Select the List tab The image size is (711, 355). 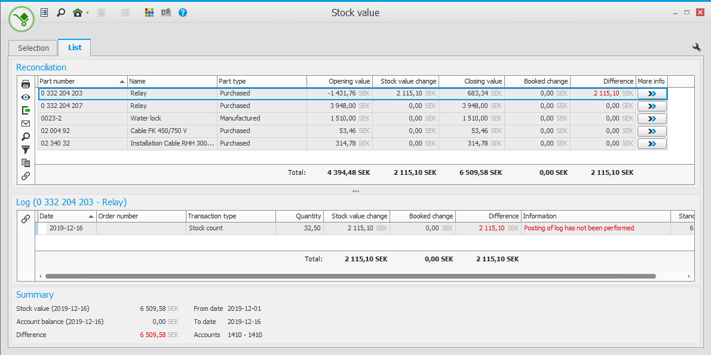[x=75, y=47]
